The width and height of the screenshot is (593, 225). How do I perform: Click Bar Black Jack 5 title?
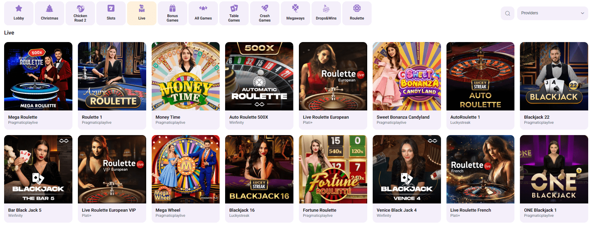pyautogui.click(x=25, y=210)
